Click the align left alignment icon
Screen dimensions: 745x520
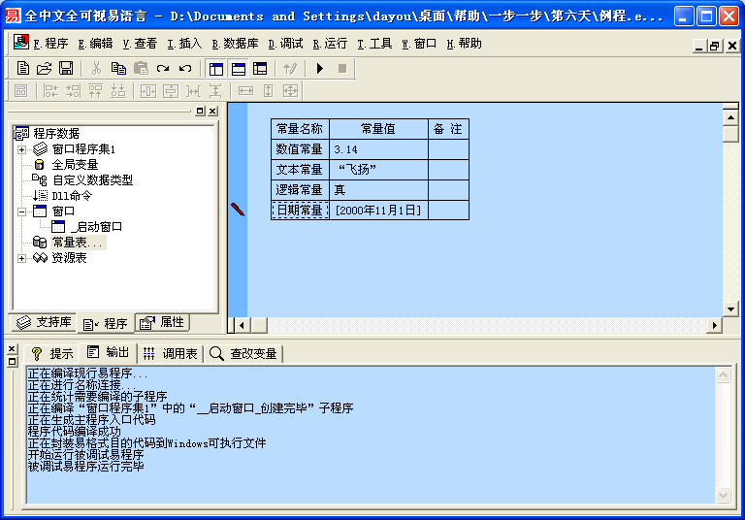[x=50, y=90]
